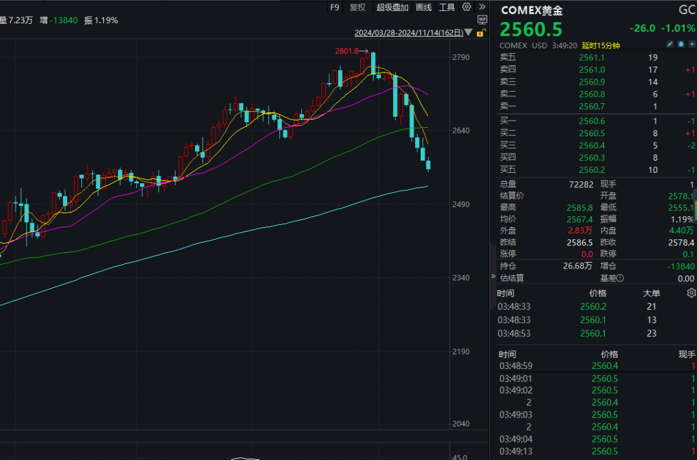Select 超级叠加 in the toolbar

pos(392,7)
